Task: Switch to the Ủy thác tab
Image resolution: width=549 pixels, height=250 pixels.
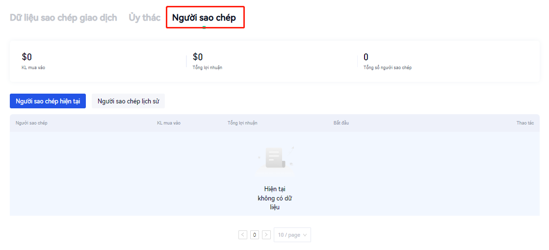Action: (144, 18)
